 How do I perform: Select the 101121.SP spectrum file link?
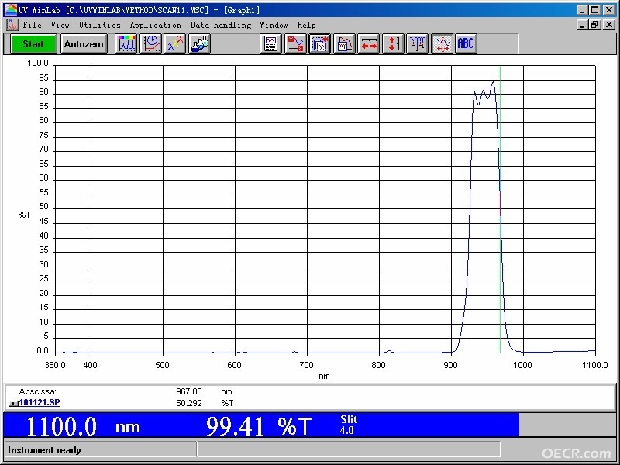(40, 402)
